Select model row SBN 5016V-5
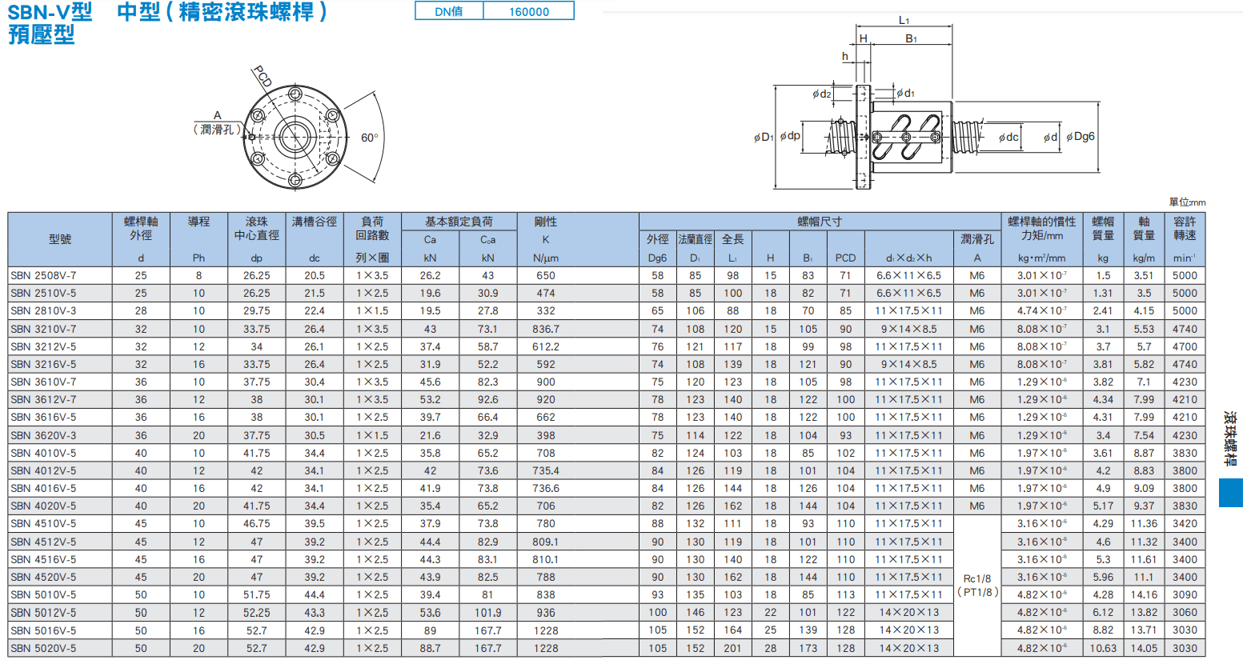Viewport: 1247px width, 664px height. 607,630
